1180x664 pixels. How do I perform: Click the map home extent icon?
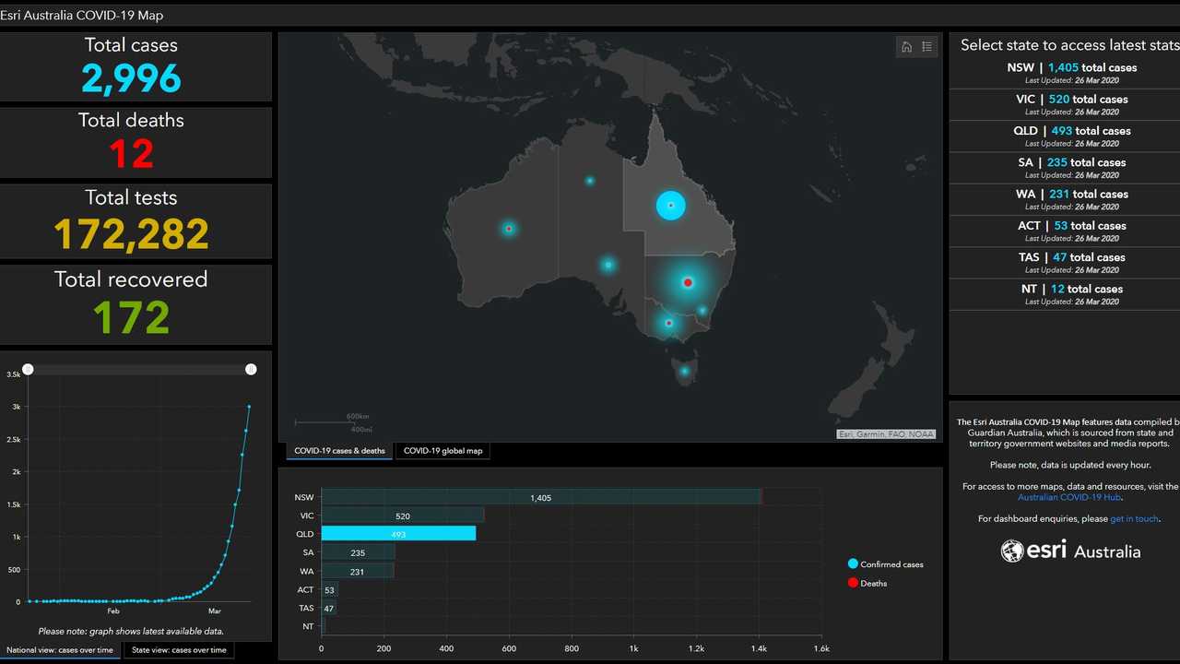[906, 47]
